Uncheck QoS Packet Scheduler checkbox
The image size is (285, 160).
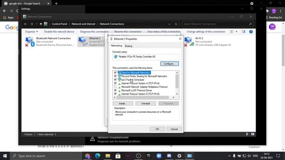pos(115,80)
